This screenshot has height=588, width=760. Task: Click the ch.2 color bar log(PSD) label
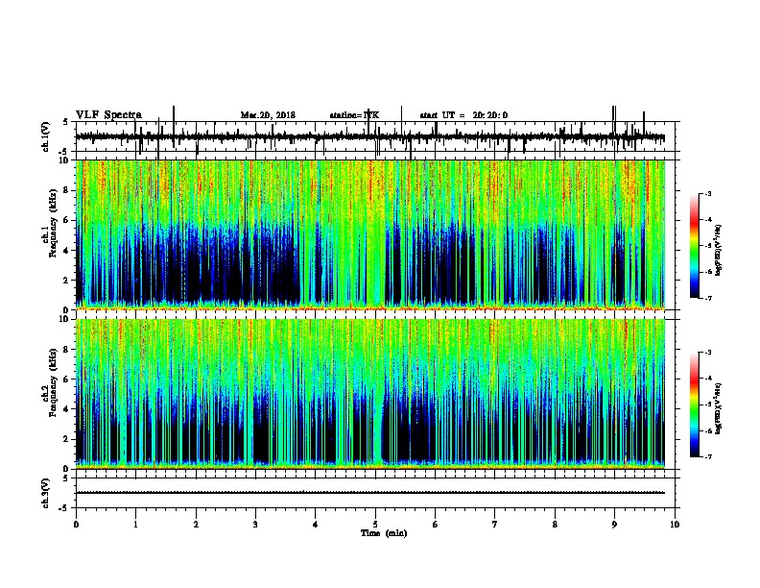(718, 408)
